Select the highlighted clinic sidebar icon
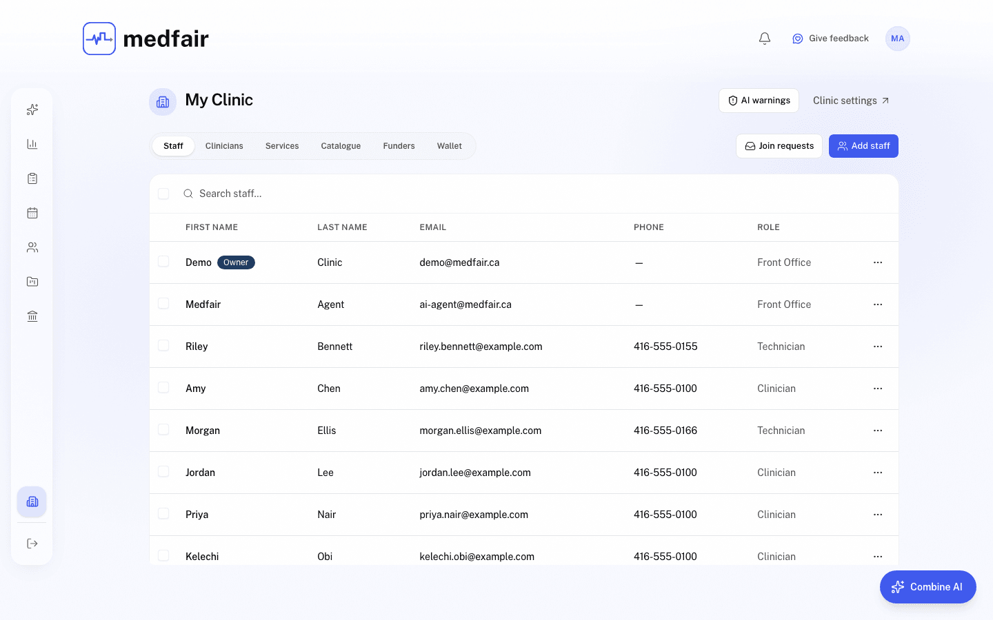The image size is (993, 620). pos(32,502)
